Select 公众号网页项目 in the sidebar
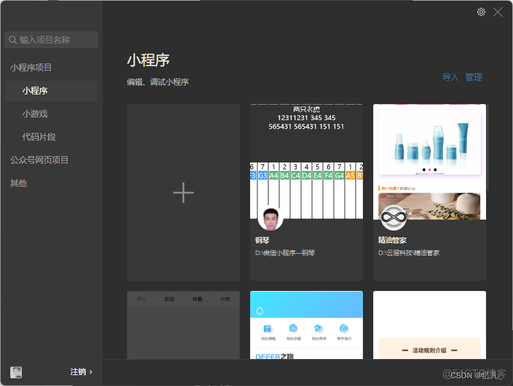513x386 pixels. (38, 159)
